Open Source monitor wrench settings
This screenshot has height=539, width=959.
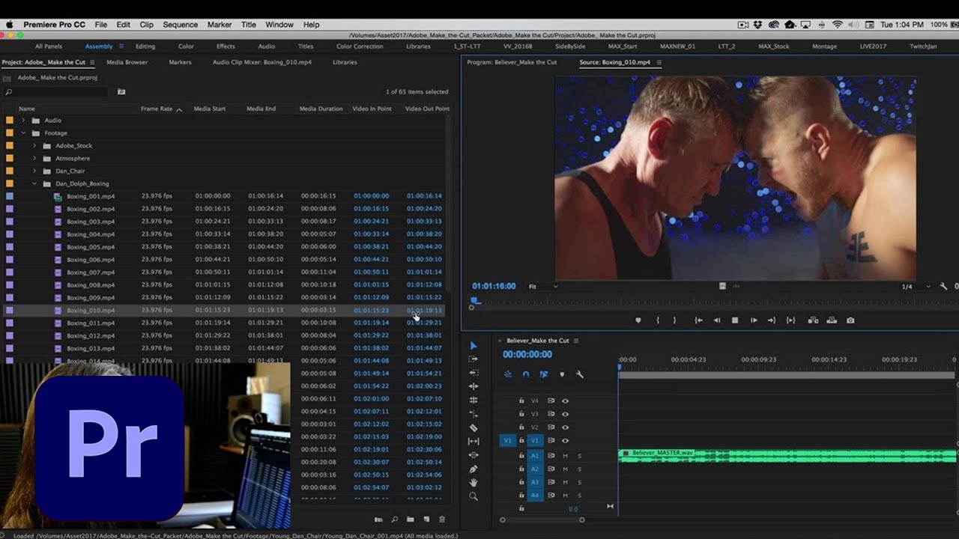click(x=943, y=286)
